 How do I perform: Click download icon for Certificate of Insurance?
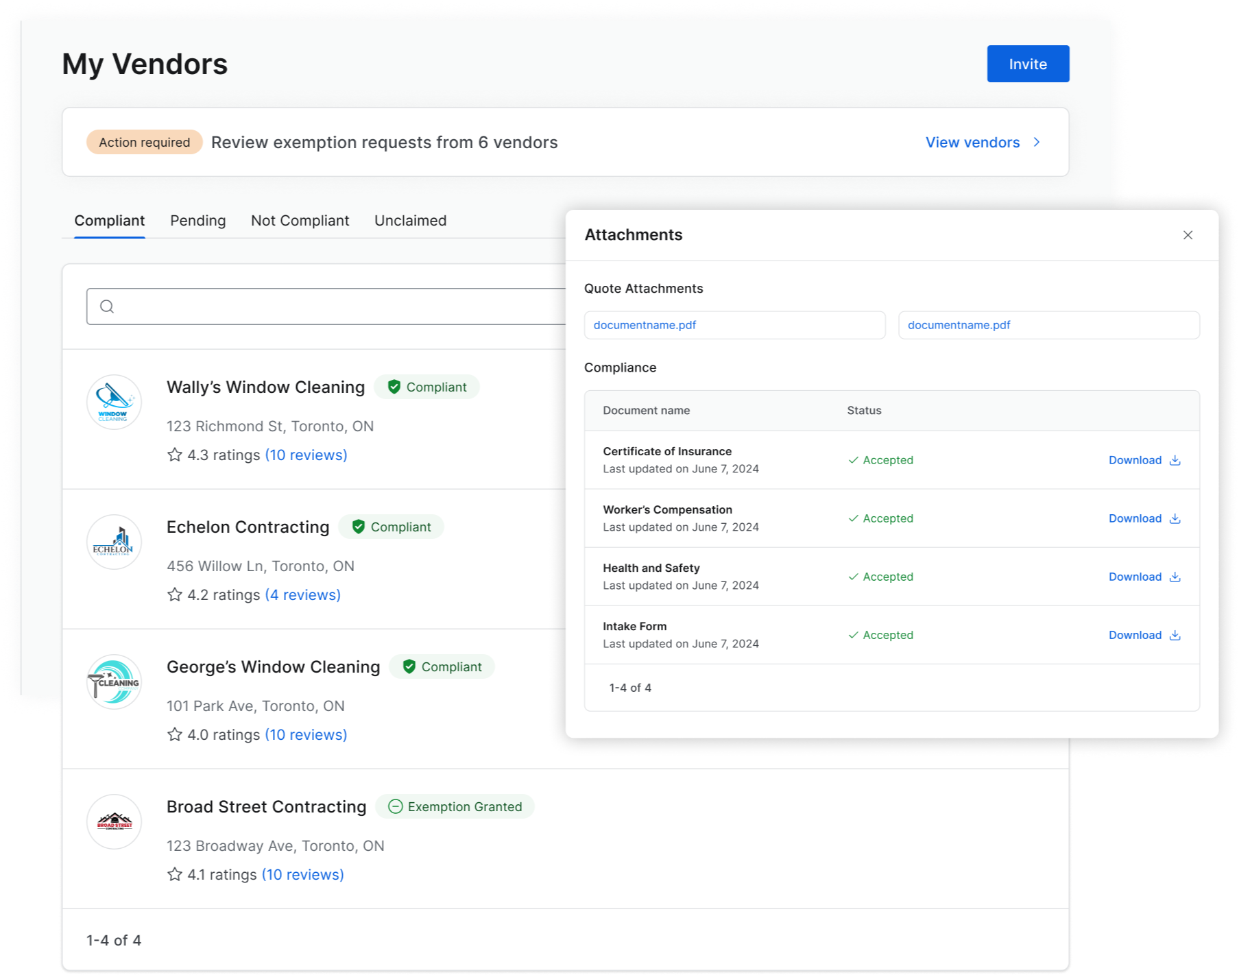[x=1175, y=460]
